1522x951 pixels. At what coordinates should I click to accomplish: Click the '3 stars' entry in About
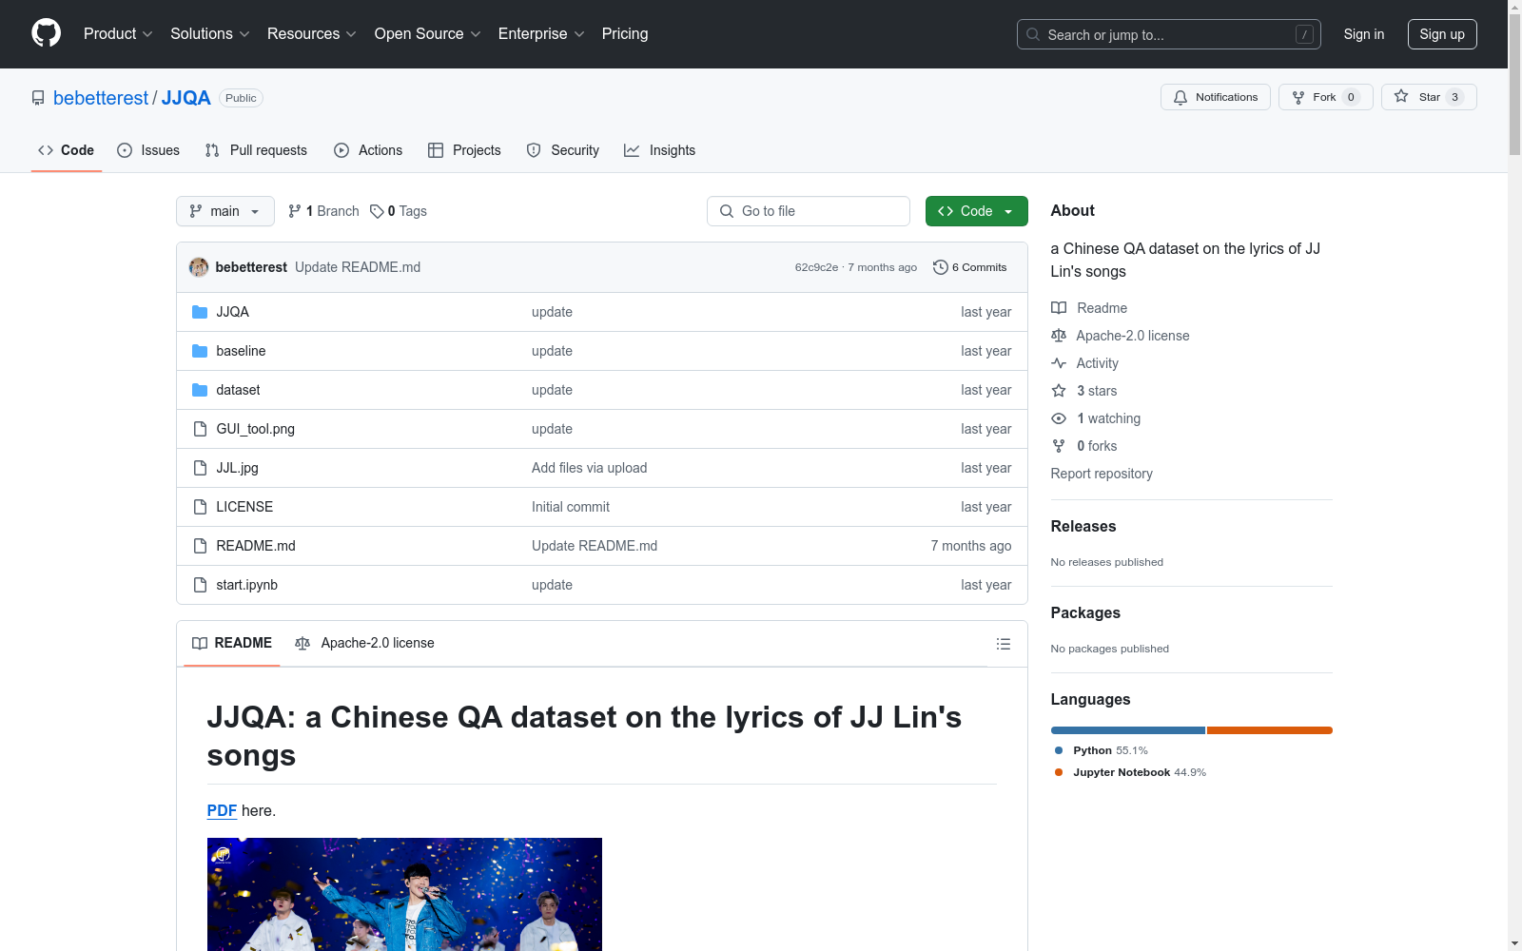click(1084, 391)
